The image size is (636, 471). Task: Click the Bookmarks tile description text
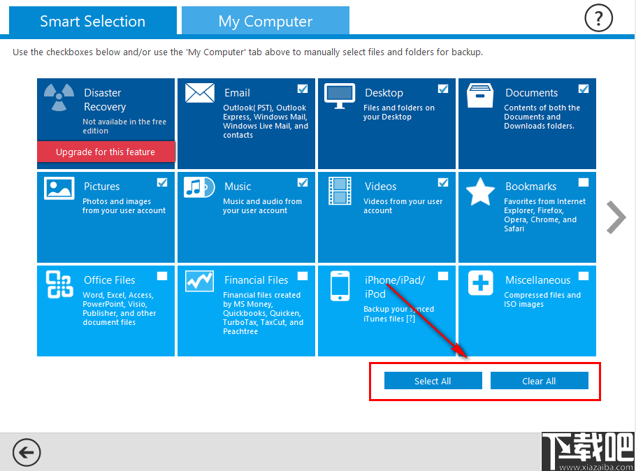pyautogui.click(x=544, y=215)
